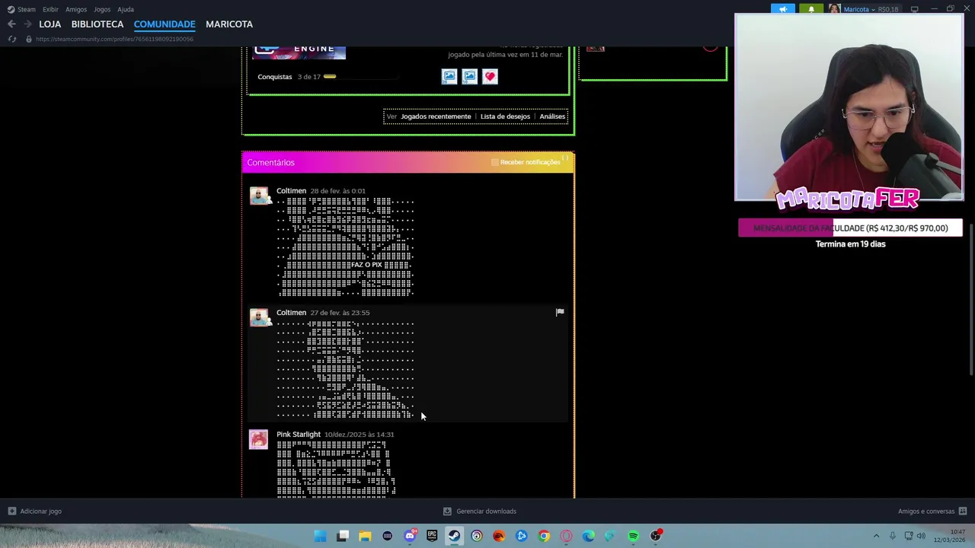
Task: Click the Mensalidade da Faculdade donation goal bar
Action: click(x=850, y=228)
